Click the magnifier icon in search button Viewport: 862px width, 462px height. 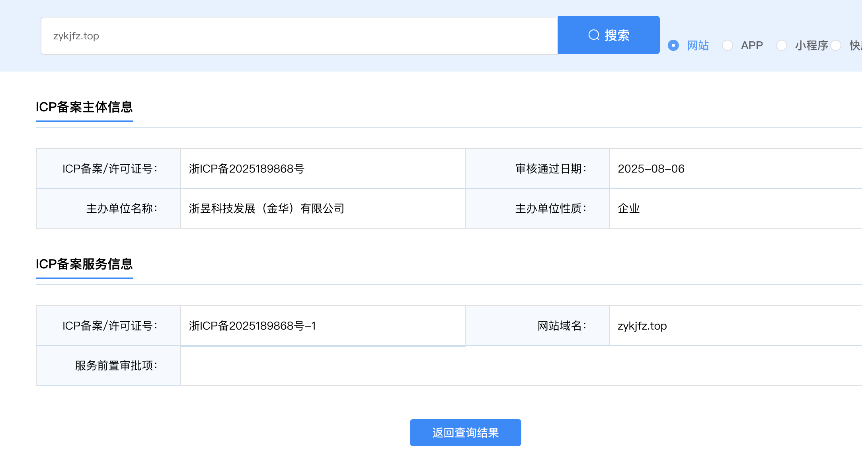tap(594, 35)
